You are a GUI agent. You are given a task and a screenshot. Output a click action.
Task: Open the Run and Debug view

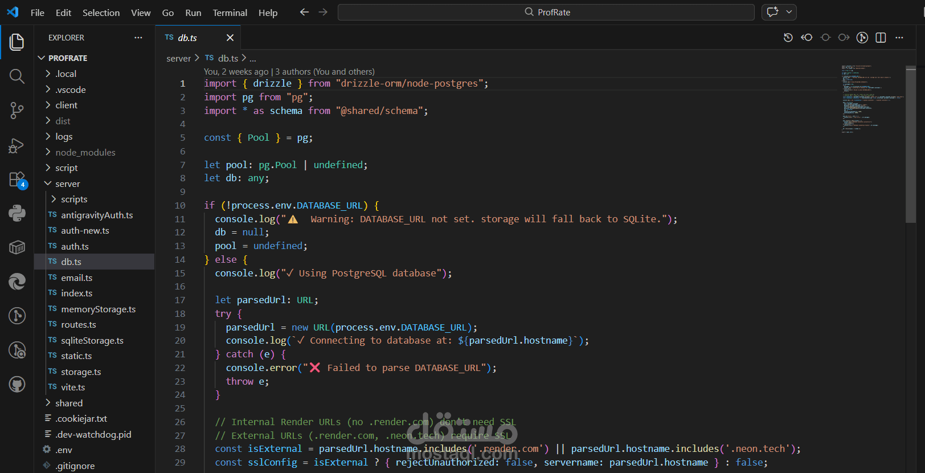point(17,146)
